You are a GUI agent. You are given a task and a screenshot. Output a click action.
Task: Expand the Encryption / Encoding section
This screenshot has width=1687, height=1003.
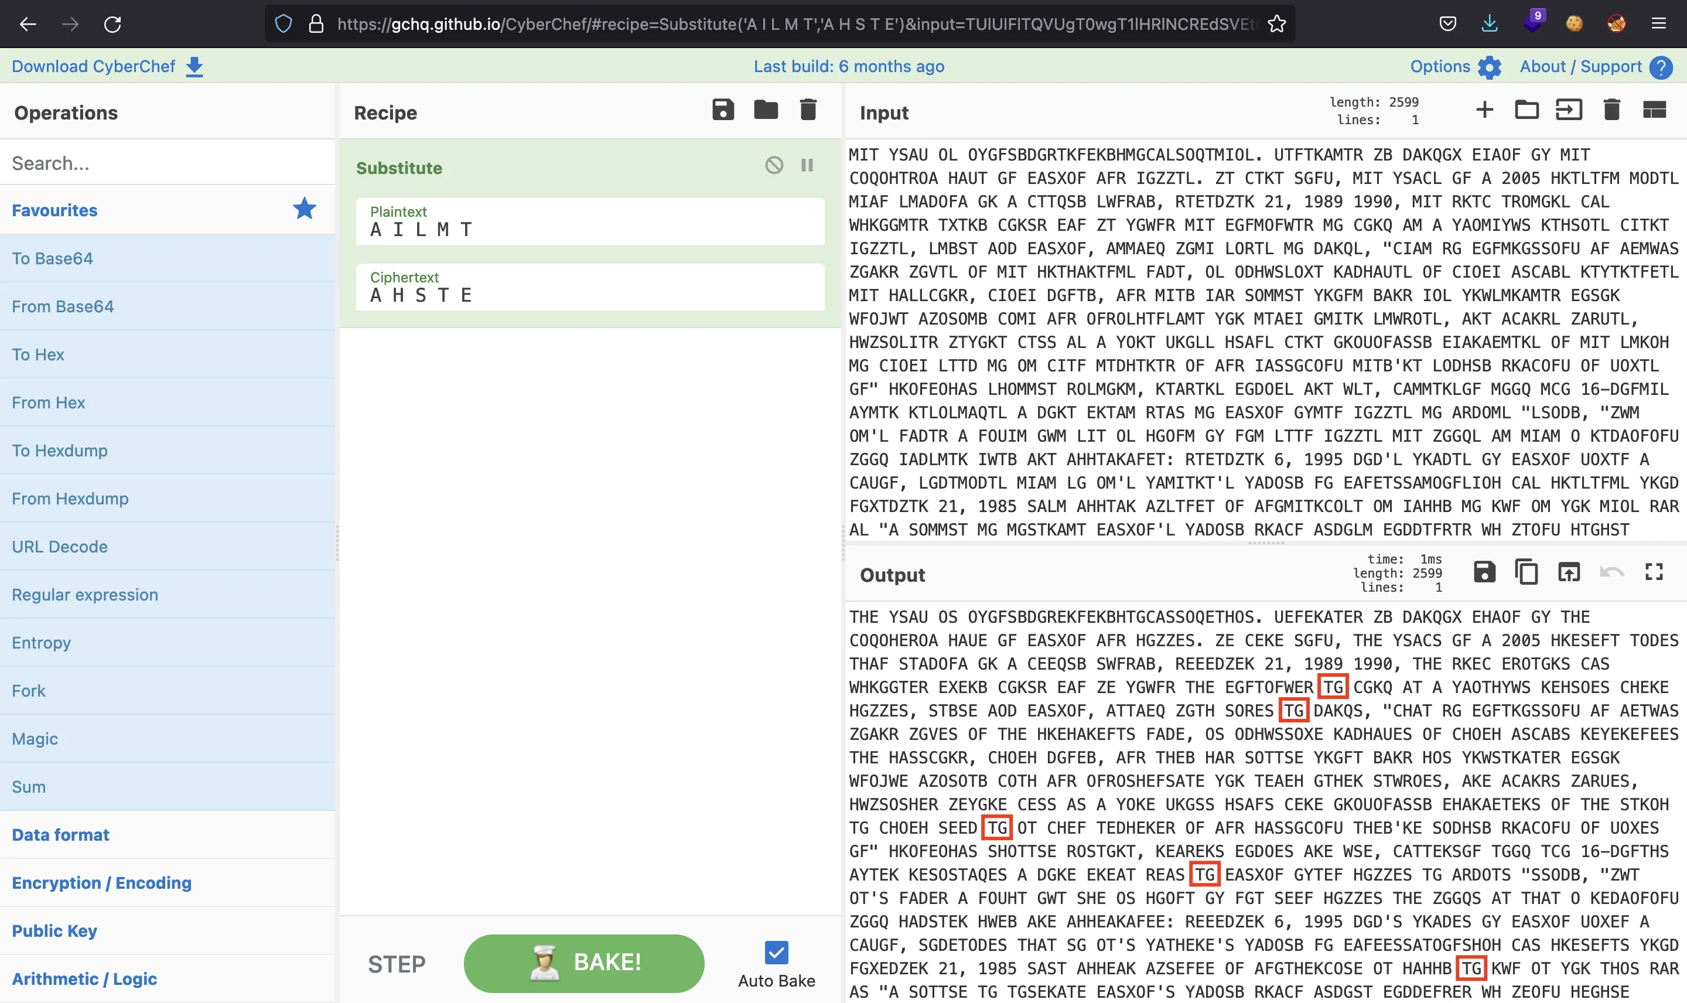pos(101,882)
